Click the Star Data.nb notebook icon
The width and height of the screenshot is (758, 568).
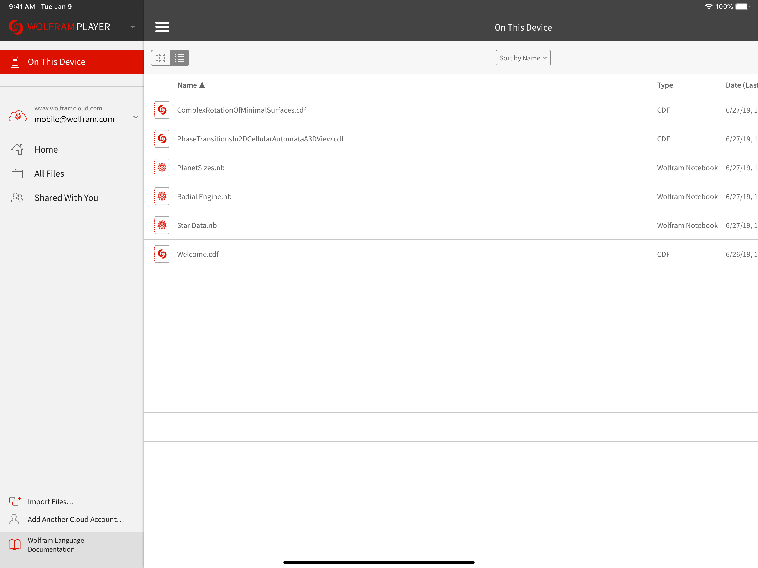tap(162, 225)
